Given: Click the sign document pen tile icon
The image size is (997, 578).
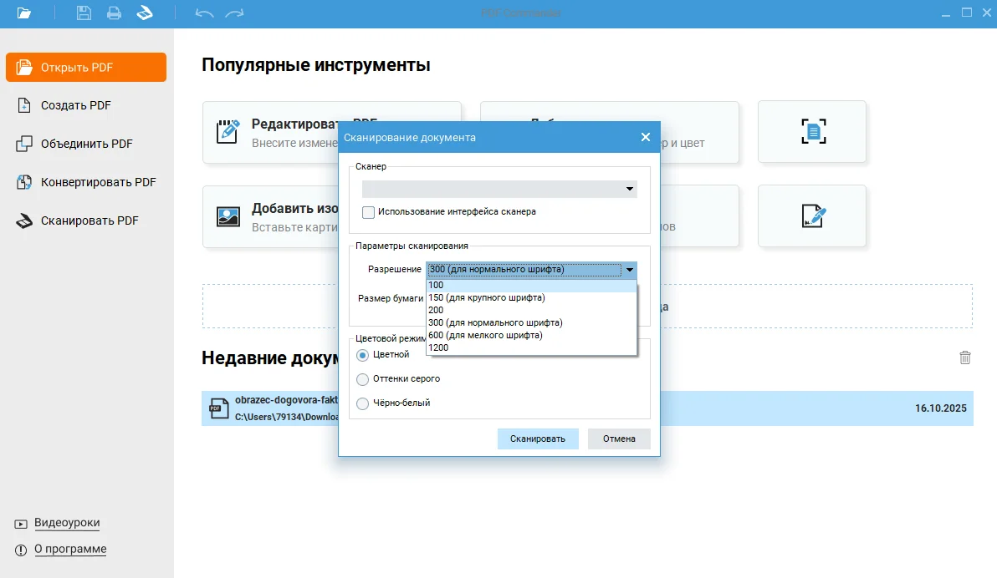Looking at the screenshot, I should click(812, 215).
